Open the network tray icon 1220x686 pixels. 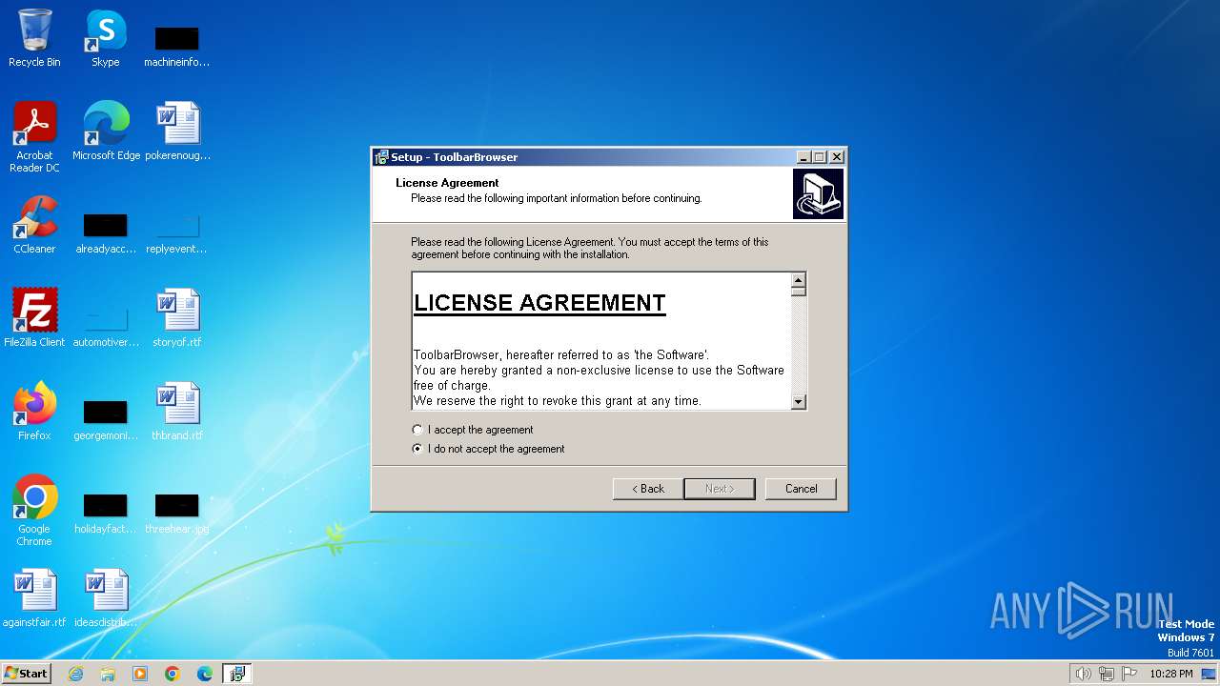point(1107,674)
